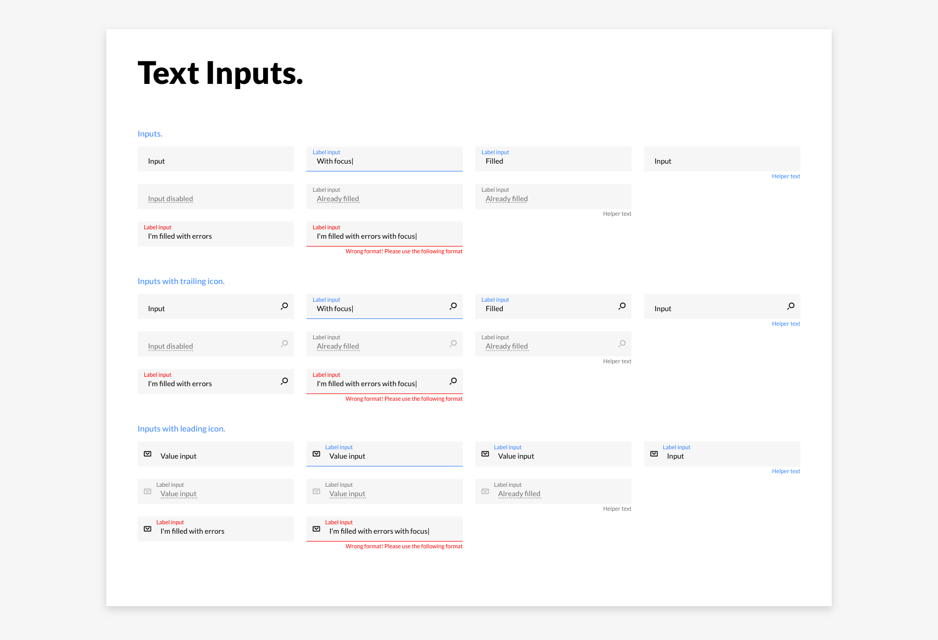This screenshot has width=938, height=640.
Task: Click 'Wrong format!' error message in trailing icon section
Action: (x=404, y=399)
